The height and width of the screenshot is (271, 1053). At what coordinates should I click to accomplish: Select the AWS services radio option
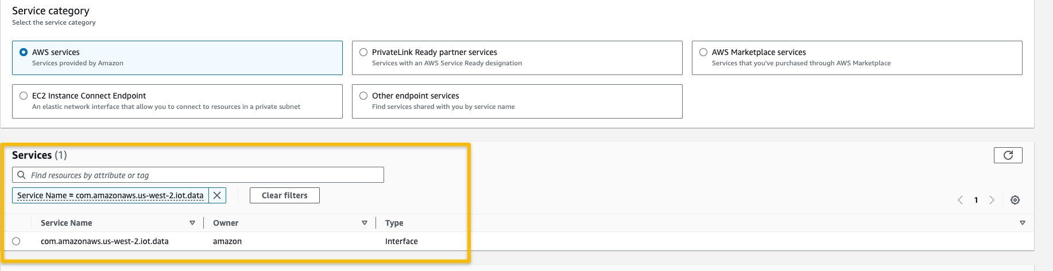click(x=24, y=52)
